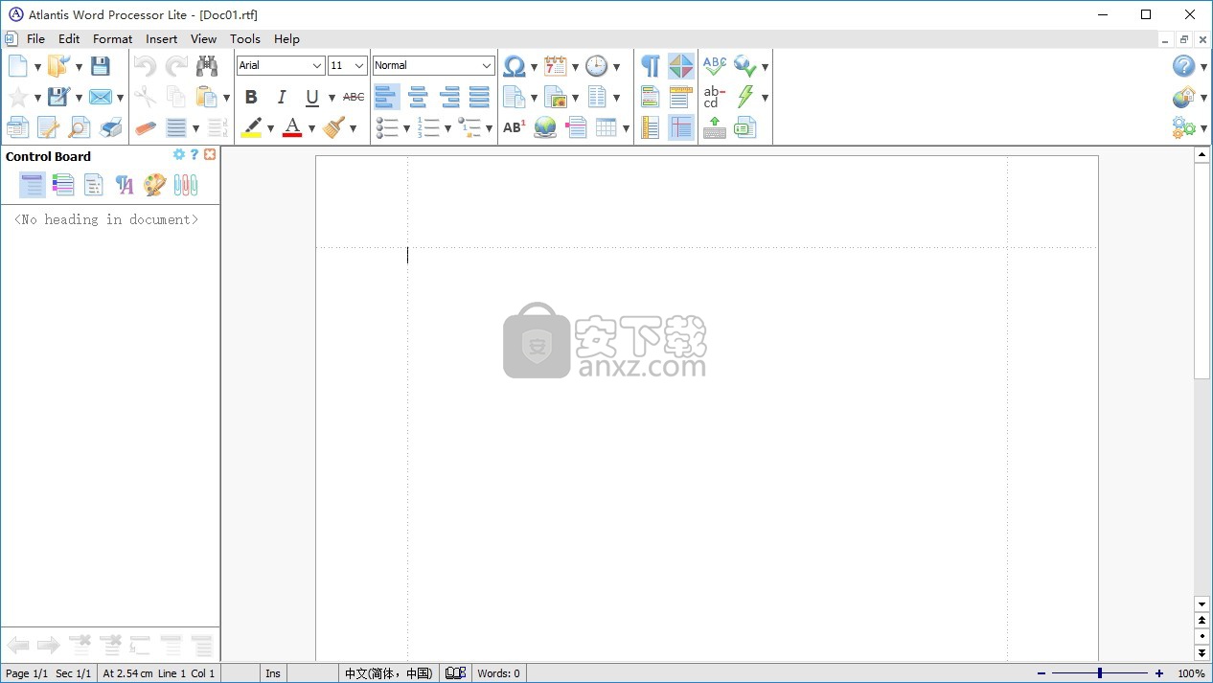Screen dimensions: 1213x683
Task: Click the zoom slider in status bar
Action: coord(1100,673)
